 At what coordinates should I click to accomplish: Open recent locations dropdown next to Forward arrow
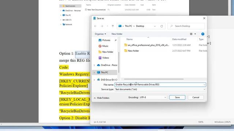[x=107, y=26]
